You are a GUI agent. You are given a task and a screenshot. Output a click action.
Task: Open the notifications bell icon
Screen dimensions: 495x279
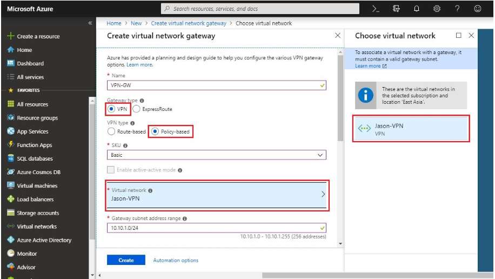[417, 9]
